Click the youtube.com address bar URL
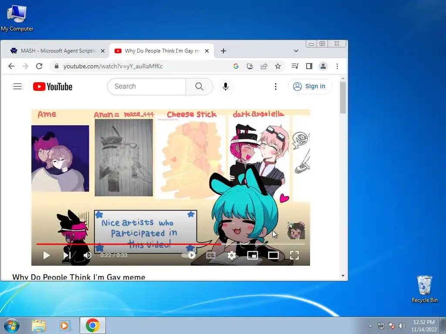This screenshot has height=334, width=446. [x=113, y=66]
